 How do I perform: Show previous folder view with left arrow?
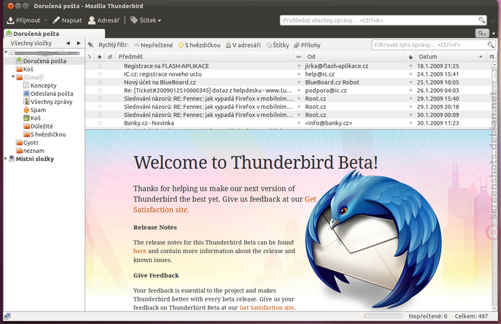[x=68, y=43]
